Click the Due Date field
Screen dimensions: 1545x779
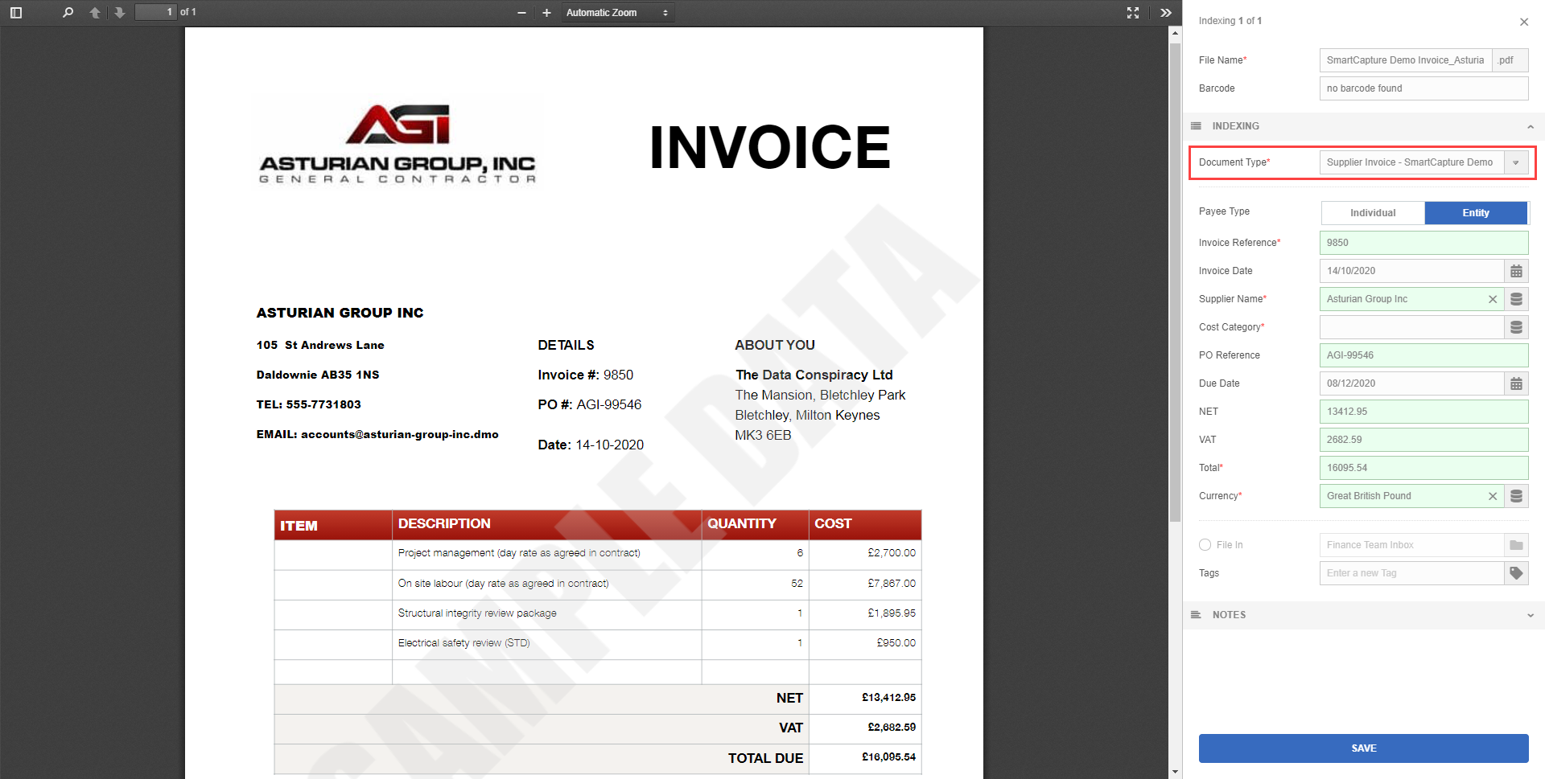1411,383
